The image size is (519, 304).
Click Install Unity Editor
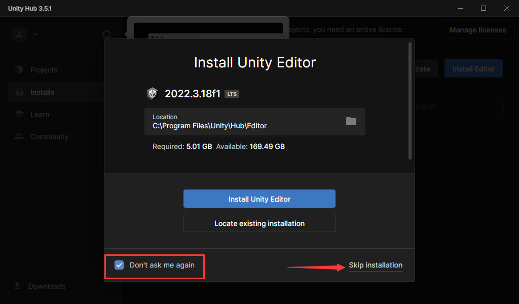click(259, 199)
